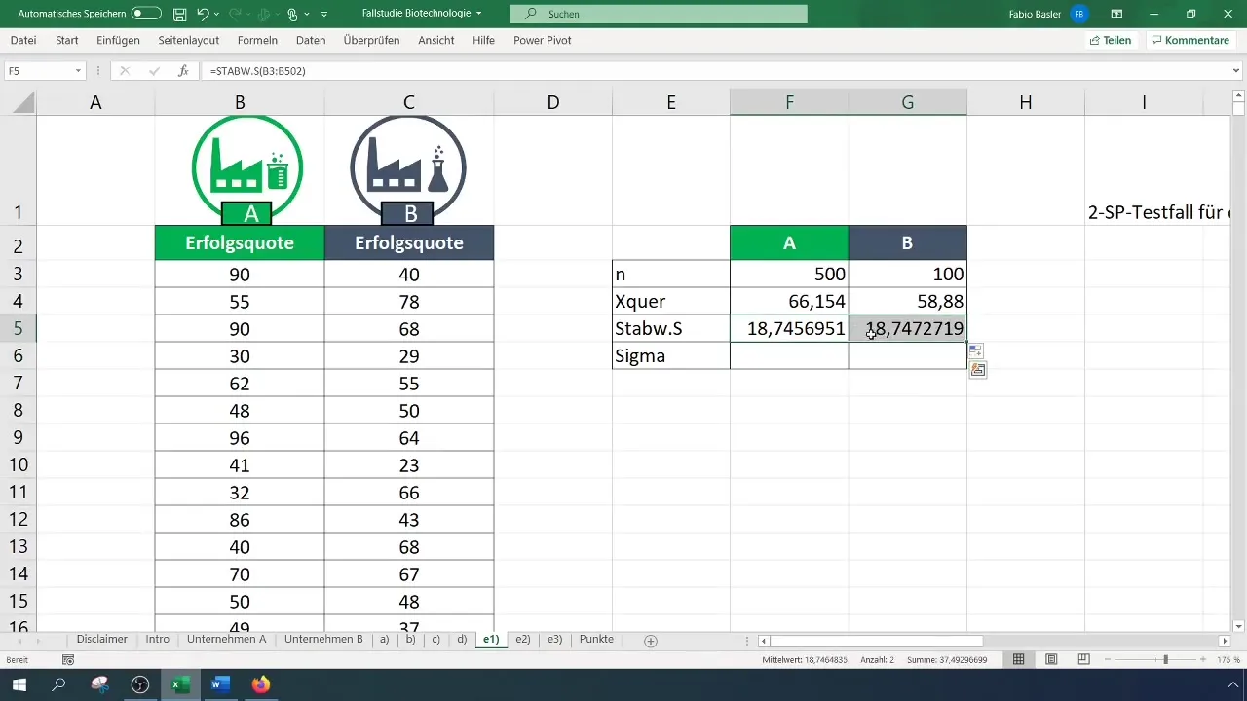Click the horizontal scrollbar right arrow
This screenshot has height=701, width=1247.
point(1225,641)
